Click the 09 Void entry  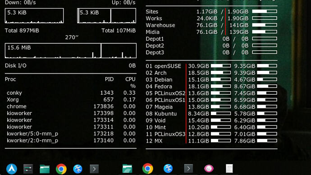[155, 120]
